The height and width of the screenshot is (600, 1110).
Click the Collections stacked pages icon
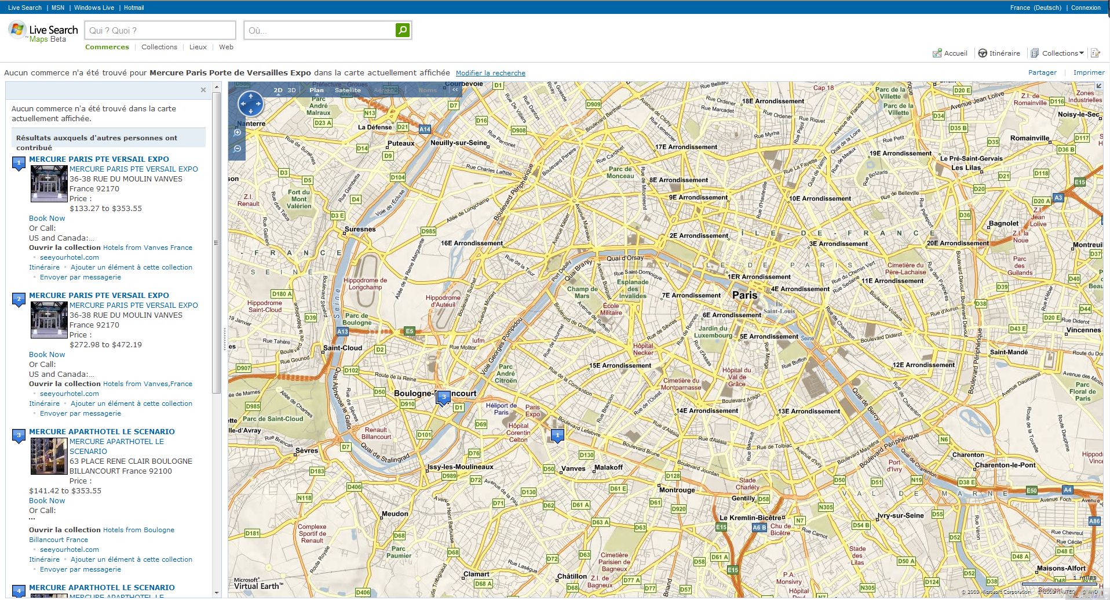[x=1034, y=53]
